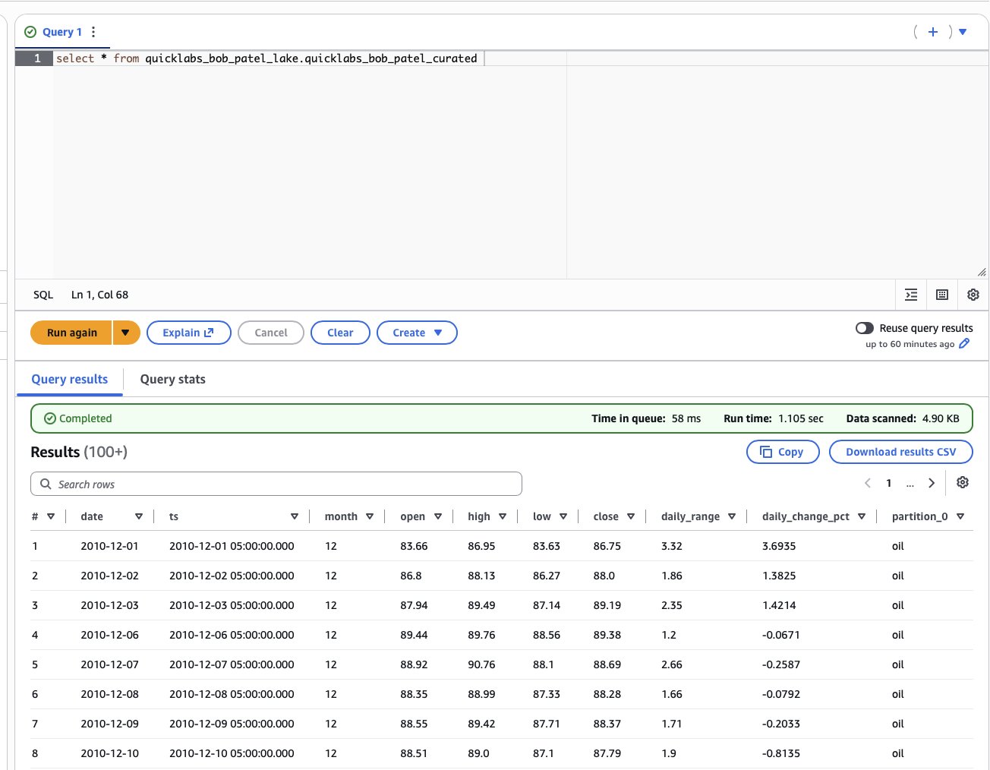The width and height of the screenshot is (990, 770).
Task: Add a new query tab
Action: [x=933, y=32]
